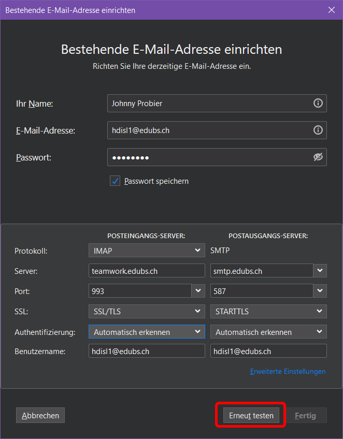Click the incoming server teamwork.edubs.ch field
Image resolution: width=343 pixels, height=439 pixels.
pyautogui.click(x=147, y=271)
